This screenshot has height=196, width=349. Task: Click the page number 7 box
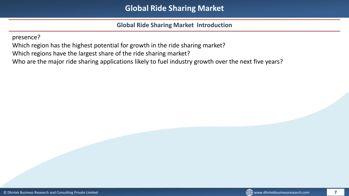[x=335, y=192]
